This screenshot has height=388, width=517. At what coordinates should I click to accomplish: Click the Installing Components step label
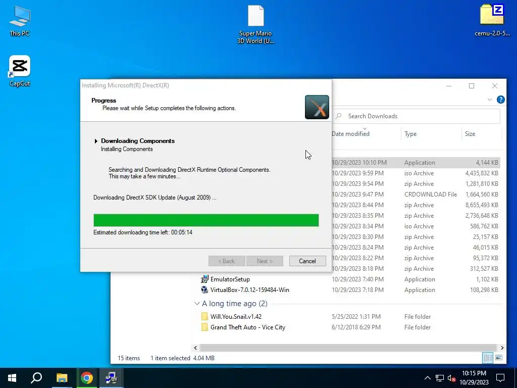coord(127,149)
